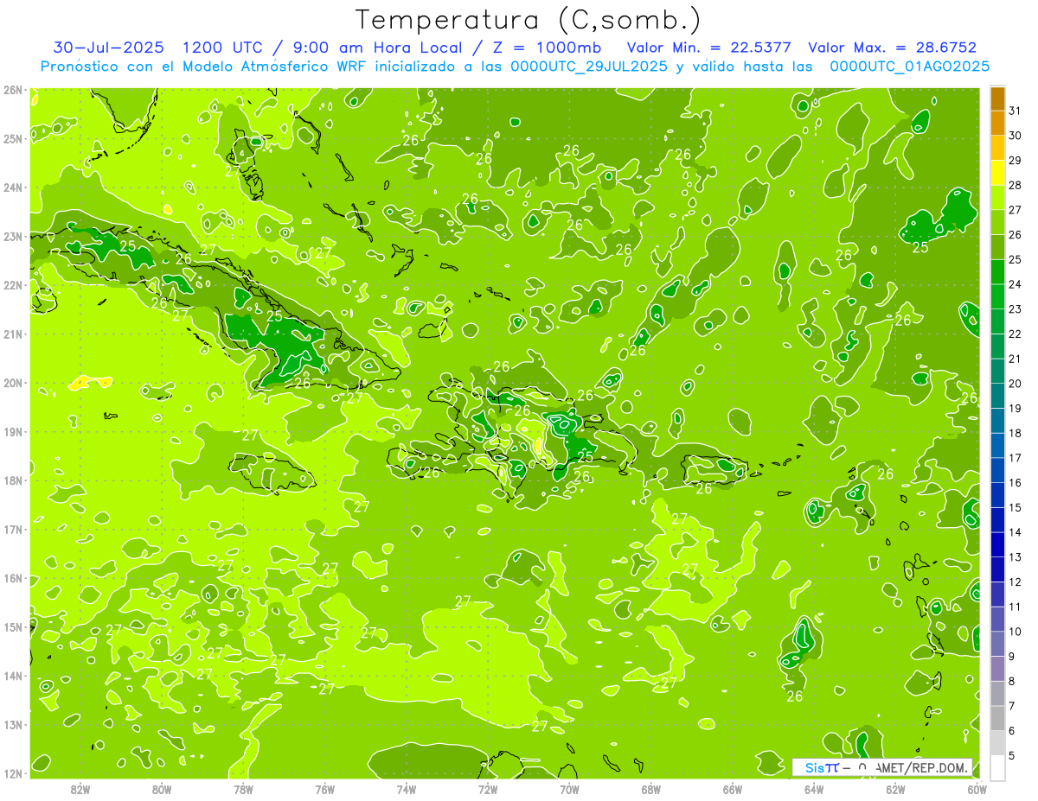This screenshot has width=1038, height=801.
Task: Click the longitude axis label '62W'
Action: (x=895, y=789)
